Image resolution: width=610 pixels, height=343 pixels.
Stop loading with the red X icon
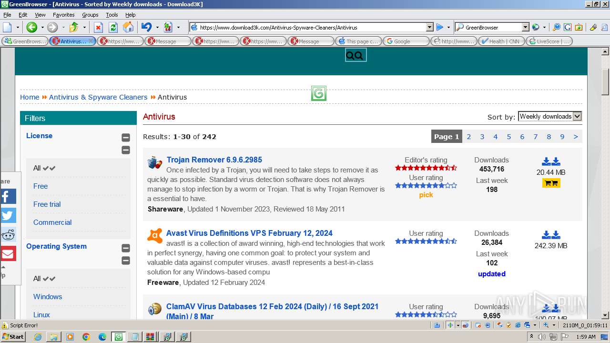pos(98,27)
